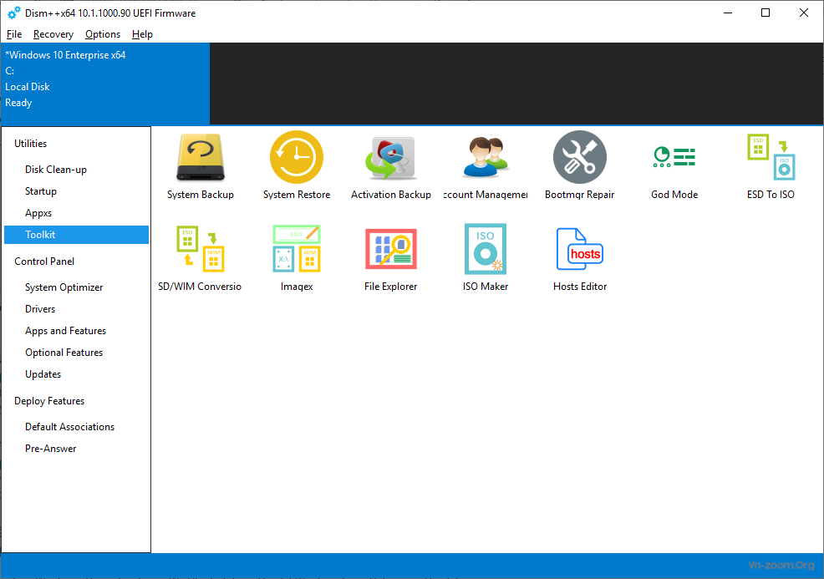Image resolution: width=824 pixels, height=579 pixels.
Task: Open the System Backup tool
Action: click(200, 164)
